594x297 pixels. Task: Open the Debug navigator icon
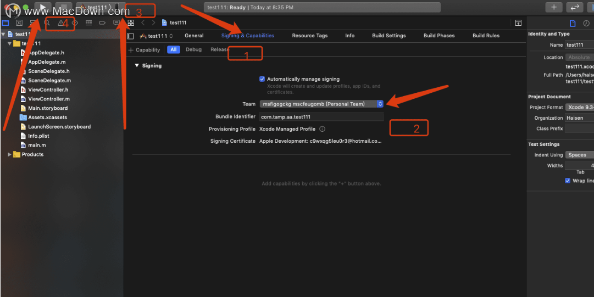(x=88, y=23)
